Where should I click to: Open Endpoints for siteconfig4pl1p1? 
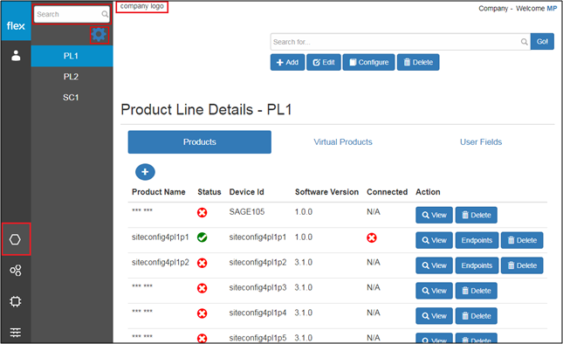pos(477,240)
